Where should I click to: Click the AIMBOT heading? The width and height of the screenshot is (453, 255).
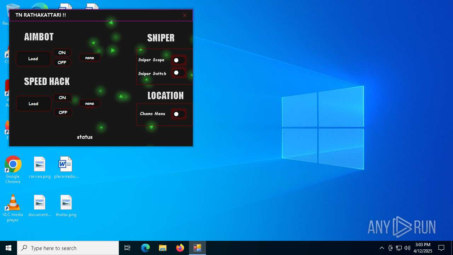(x=39, y=37)
